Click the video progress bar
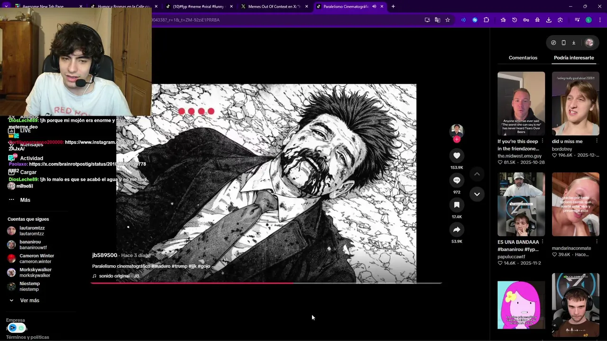607x341 pixels. (266, 283)
